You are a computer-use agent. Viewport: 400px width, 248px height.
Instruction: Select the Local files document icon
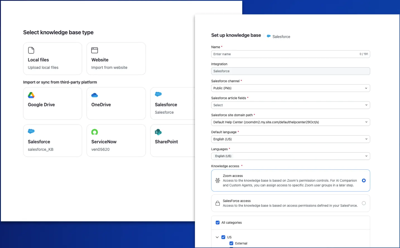[31, 50]
